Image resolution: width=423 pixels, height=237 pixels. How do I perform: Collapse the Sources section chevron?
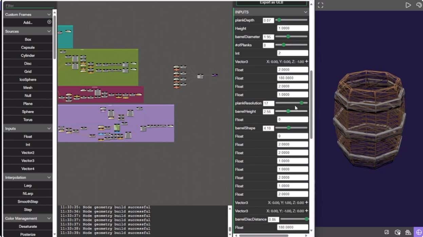(49, 31)
